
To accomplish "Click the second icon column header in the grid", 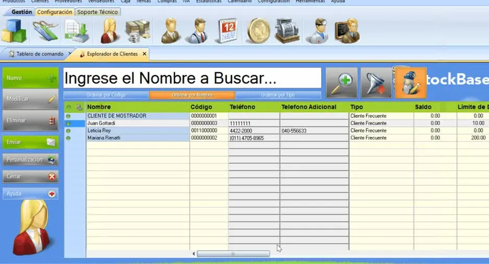I will (80, 108).
